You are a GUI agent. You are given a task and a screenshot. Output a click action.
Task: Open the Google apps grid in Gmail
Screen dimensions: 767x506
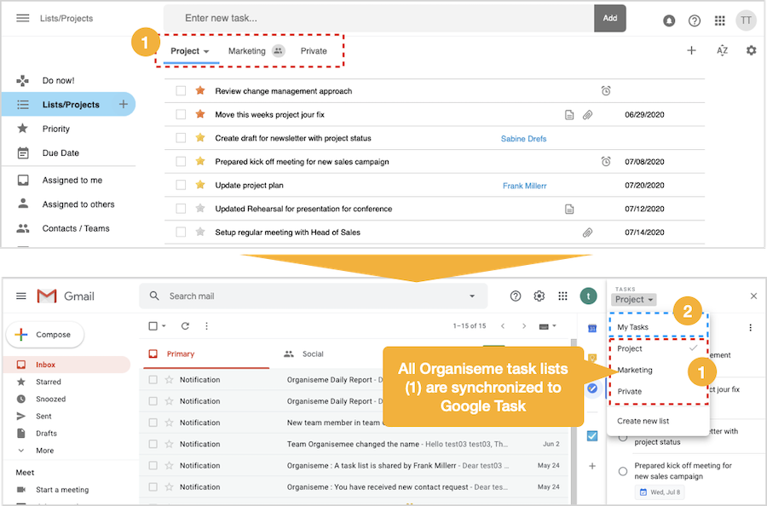562,296
